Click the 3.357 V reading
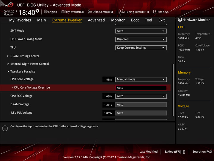Image resolution: width=214 pixels, height=161 pixels. (x=182, y=129)
